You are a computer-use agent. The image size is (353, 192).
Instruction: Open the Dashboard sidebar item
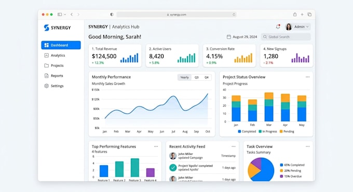point(61,45)
